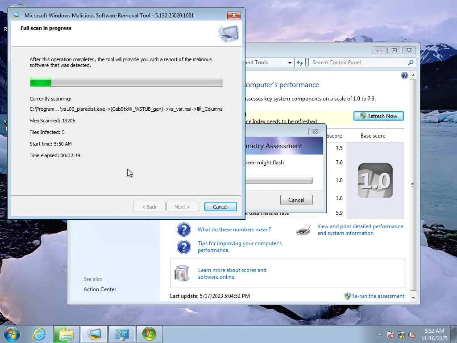This screenshot has height=343, width=457.
Task: Click the Control Panel scrollbar up arrow
Action: click(x=413, y=75)
